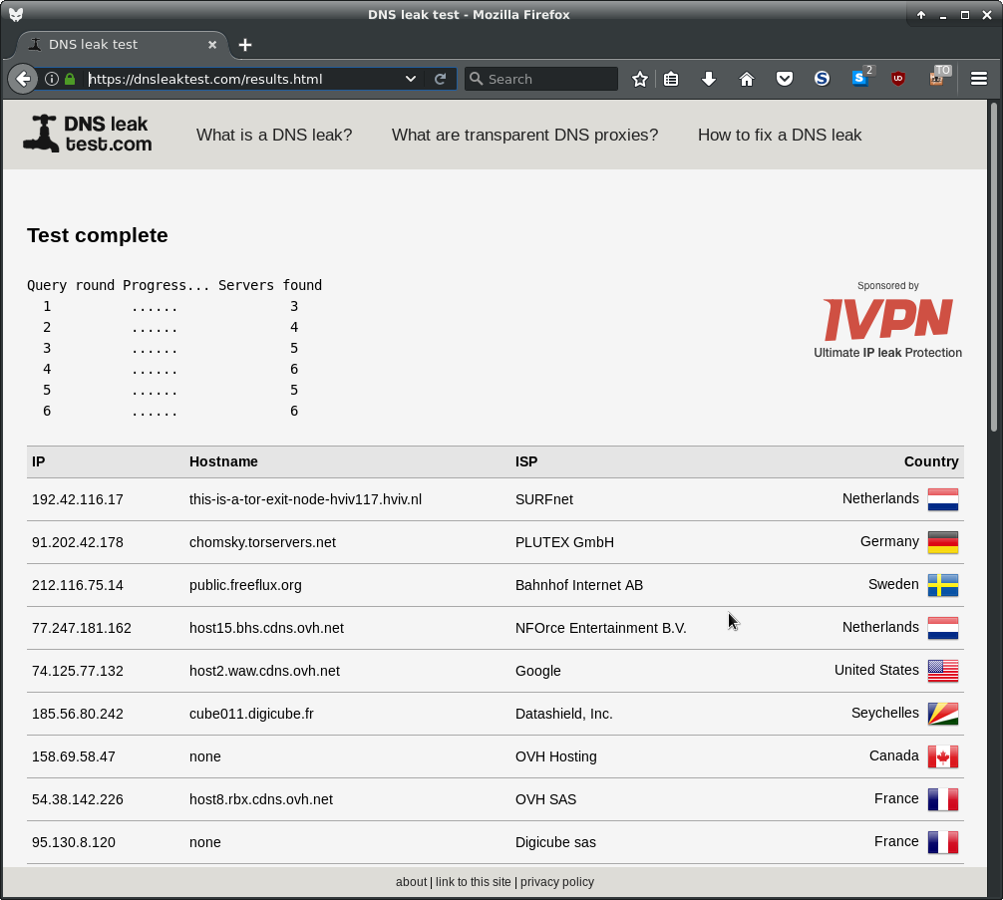
Task: Click the privacy policy footer link
Action: (x=556, y=882)
